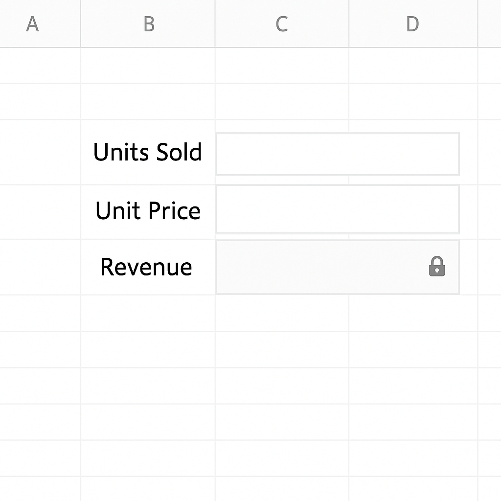Select column A cell beside Revenue label
The height and width of the screenshot is (501, 501).
click(x=40, y=267)
